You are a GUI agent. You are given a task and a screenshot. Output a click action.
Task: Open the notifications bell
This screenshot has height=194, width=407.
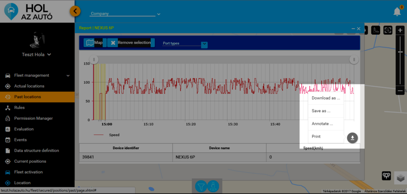pyautogui.click(x=397, y=11)
